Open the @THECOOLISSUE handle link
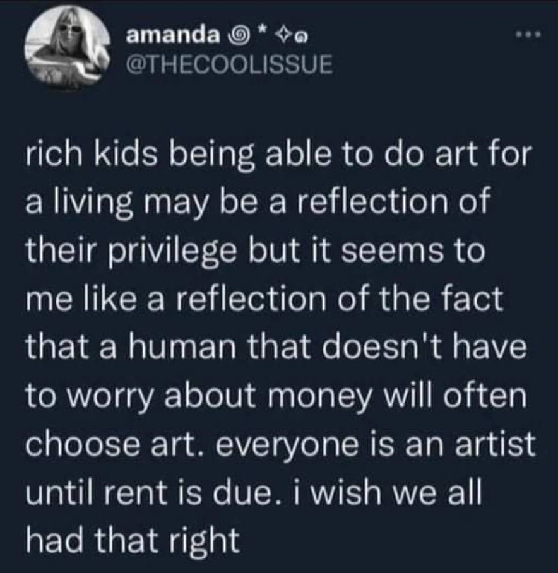558x573 pixels. click(x=229, y=66)
